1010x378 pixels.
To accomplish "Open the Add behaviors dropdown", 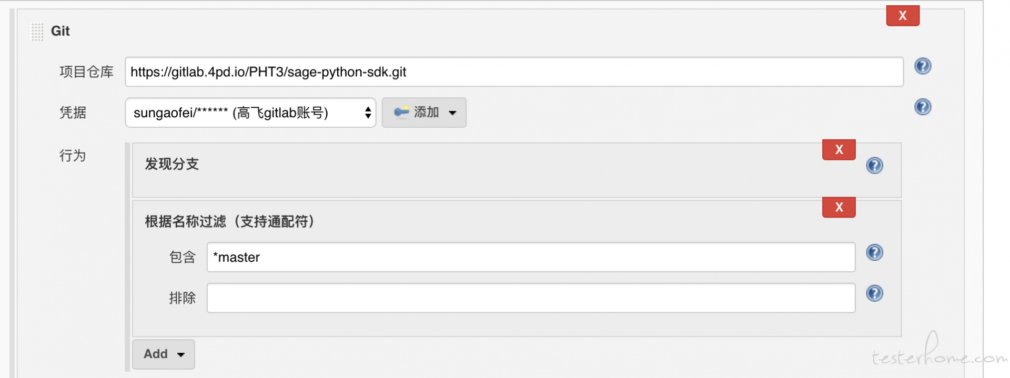I will (164, 354).
